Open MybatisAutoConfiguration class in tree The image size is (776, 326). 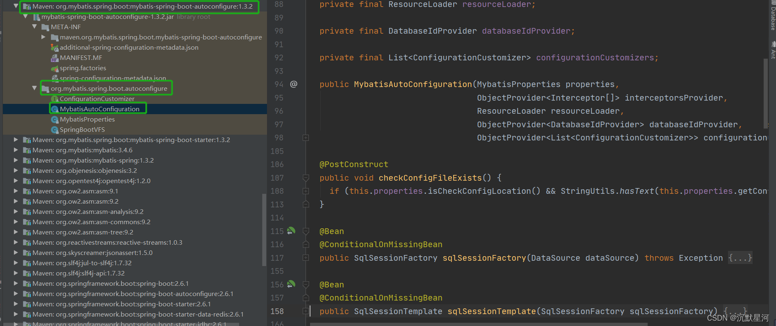click(100, 109)
